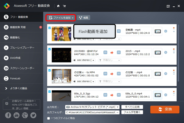The height and width of the screenshot is (123, 184).
Task: Expand より多くの製品
Action: click(21, 88)
